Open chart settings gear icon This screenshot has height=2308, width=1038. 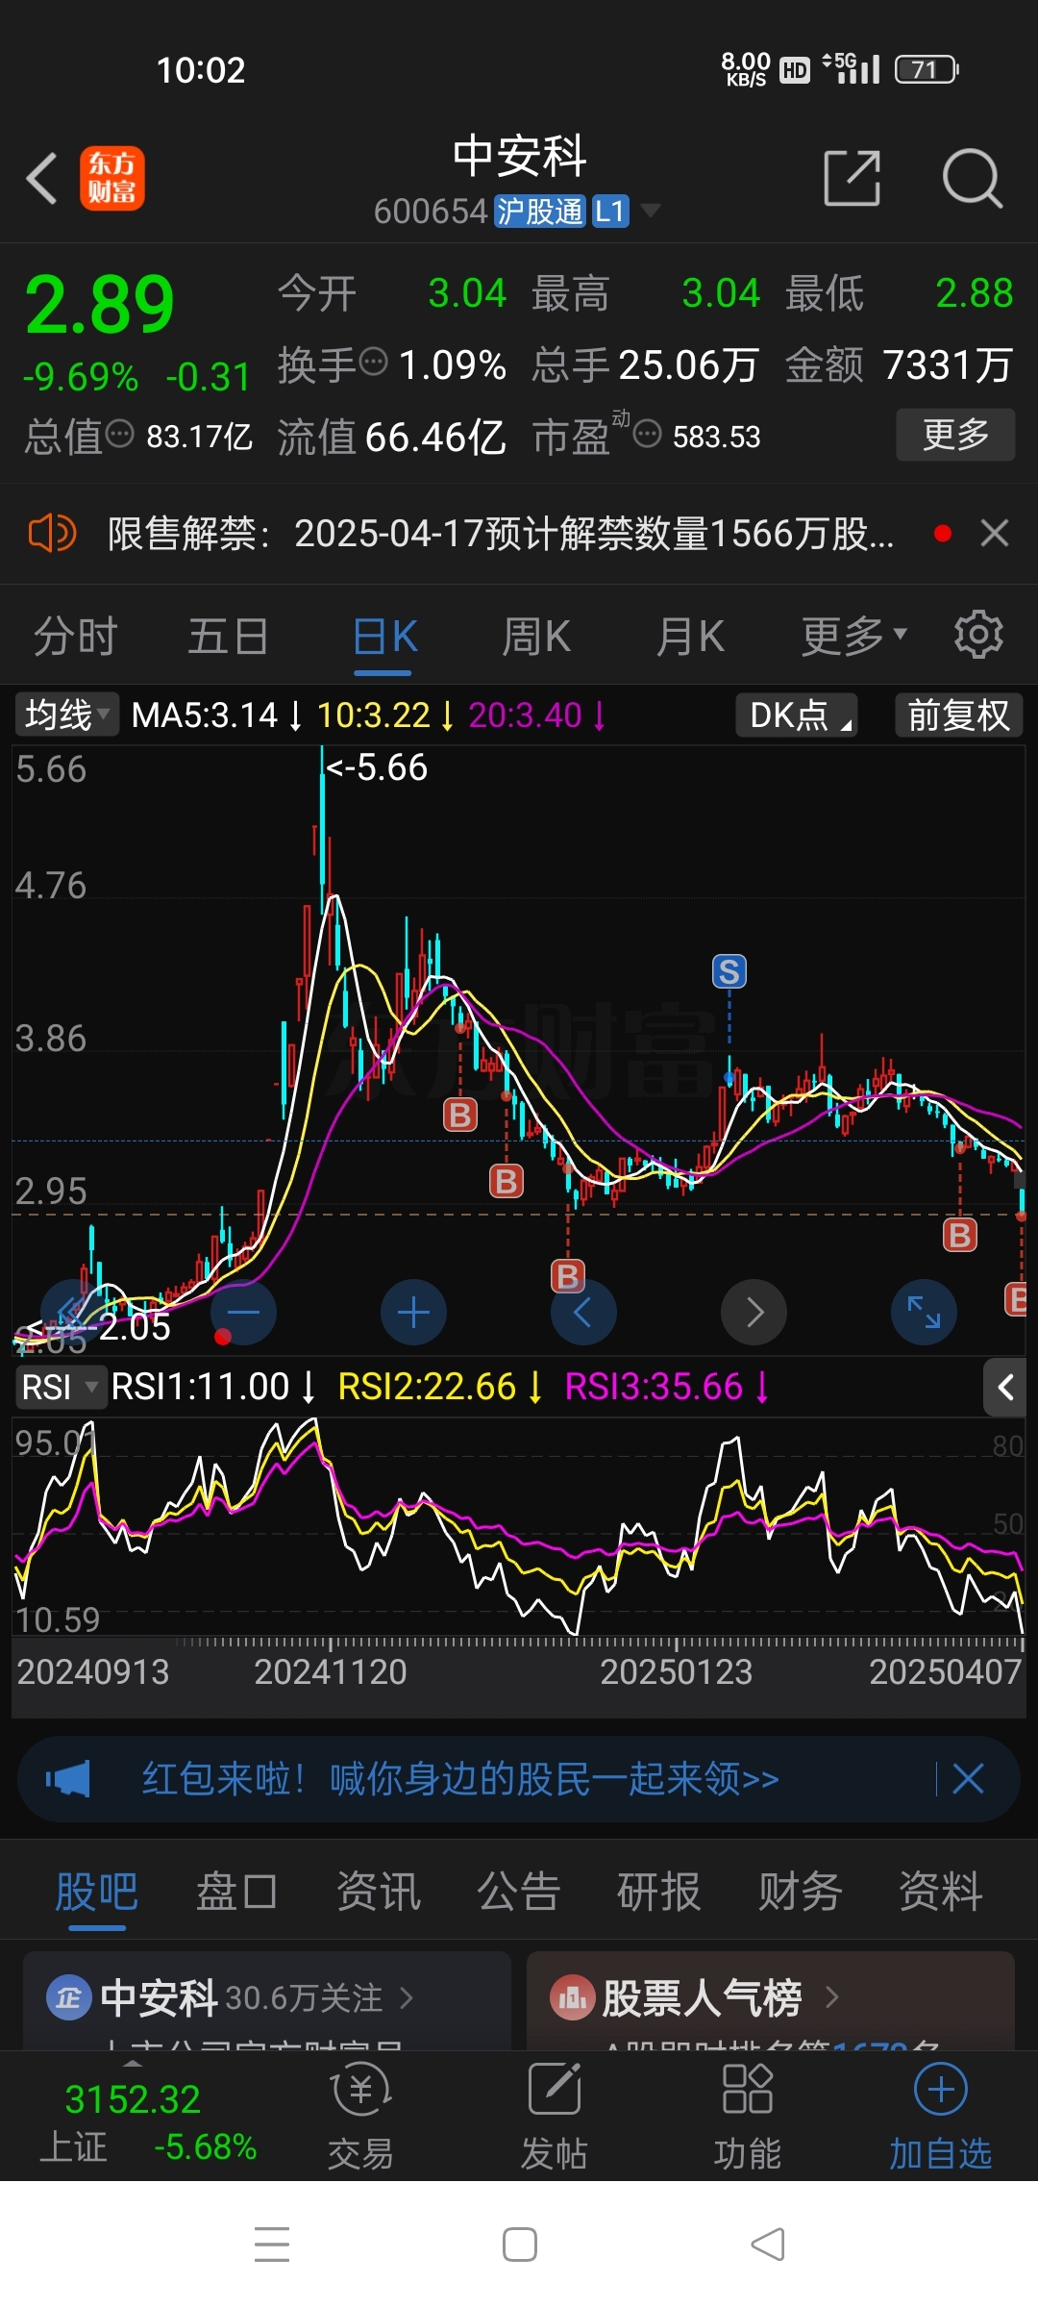click(x=978, y=635)
